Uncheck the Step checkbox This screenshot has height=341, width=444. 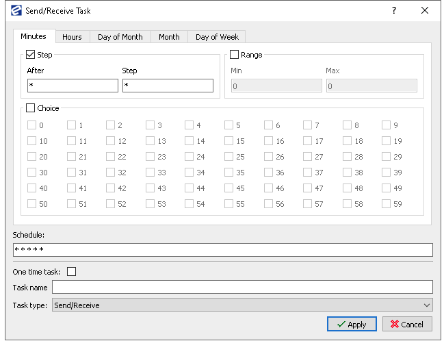click(30, 55)
